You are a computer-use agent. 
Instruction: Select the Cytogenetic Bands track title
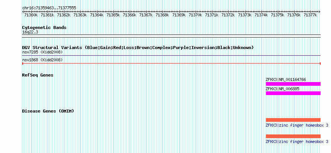tap(44, 27)
